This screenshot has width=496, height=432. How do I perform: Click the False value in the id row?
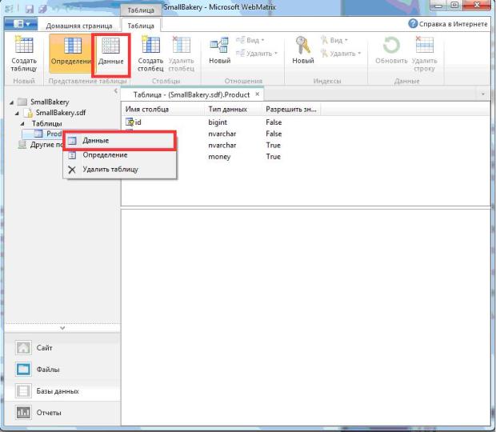[x=274, y=122]
